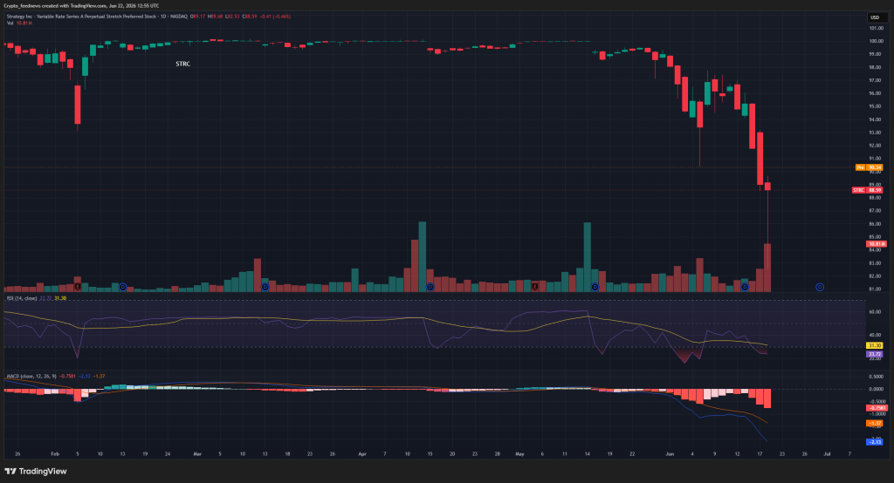
Task: Click the red STRC 88.59 price label
Action: (x=867, y=190)
